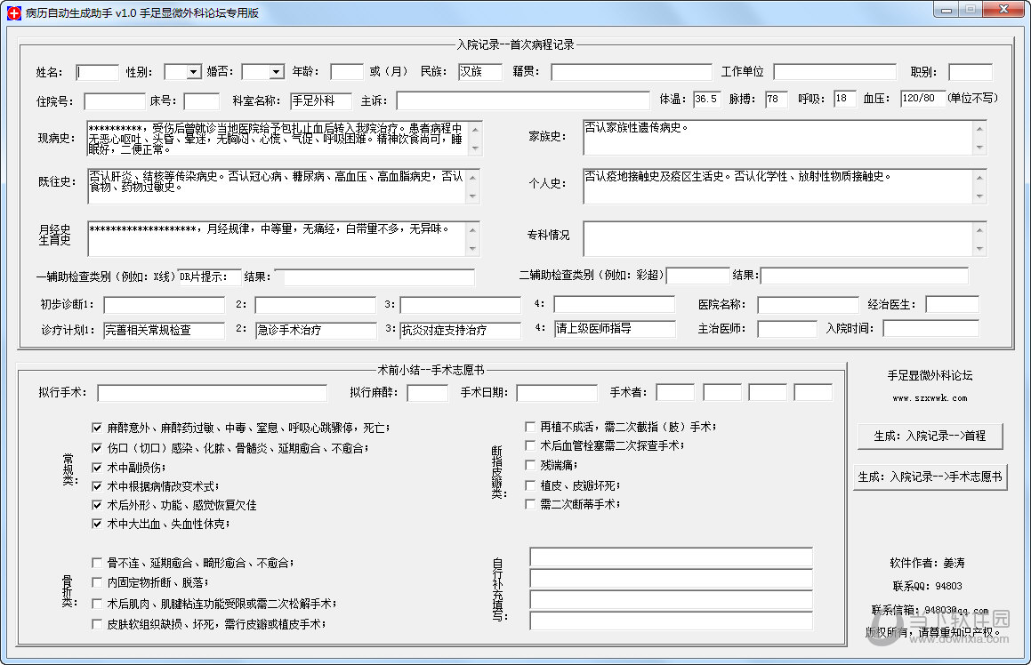Focus the 医院名称 input field
The image size is (1031, 665).
pyautogui.click(x=808, y=305)
